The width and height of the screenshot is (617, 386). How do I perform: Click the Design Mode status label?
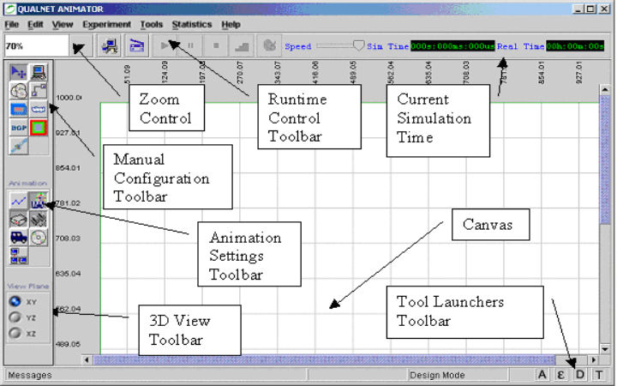click(437, 375)
